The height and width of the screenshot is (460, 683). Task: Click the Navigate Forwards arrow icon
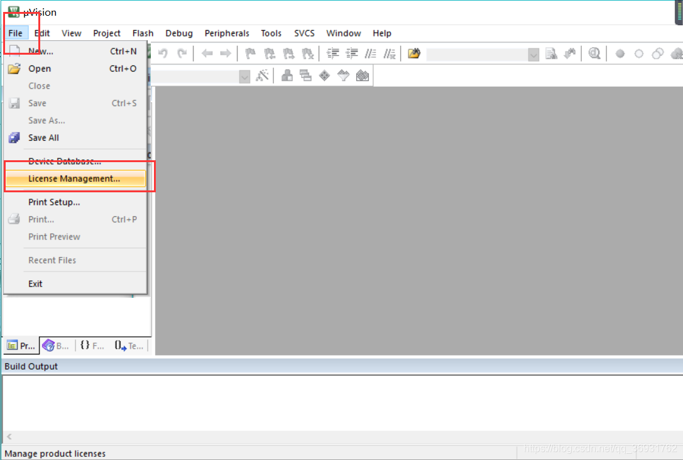pos(226,53)
